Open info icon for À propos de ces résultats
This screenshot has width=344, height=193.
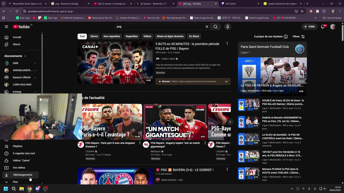point(286,36)
